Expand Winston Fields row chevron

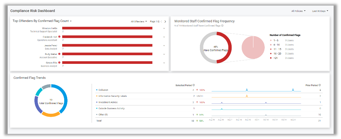click(x=164, y=28)
